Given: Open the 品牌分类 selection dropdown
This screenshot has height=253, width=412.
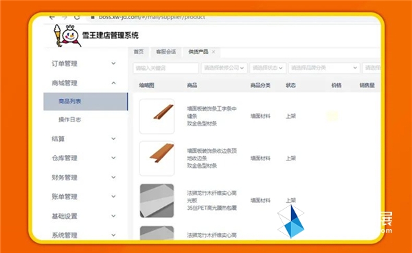Looking at the screenshot, I should pyautogui.click(x=324, y=69).
